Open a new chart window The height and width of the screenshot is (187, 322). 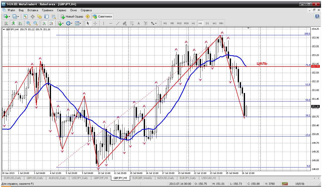pos(6,16)
